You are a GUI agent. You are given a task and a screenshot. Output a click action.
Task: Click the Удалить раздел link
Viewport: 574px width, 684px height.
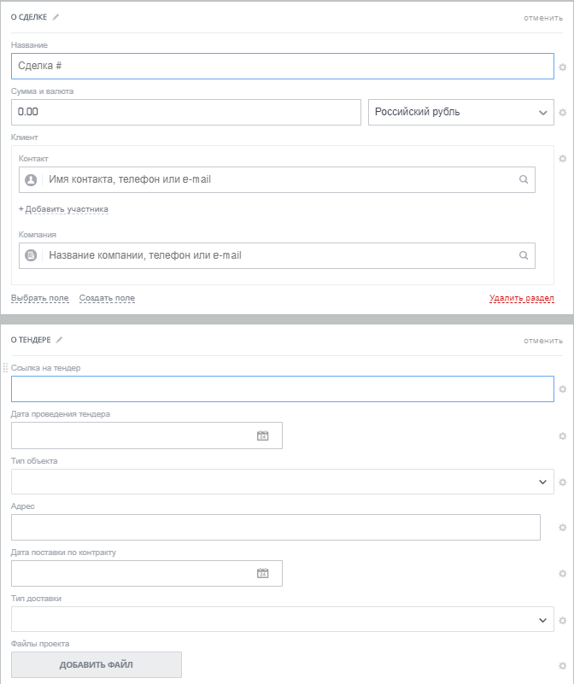click(521, 298)
